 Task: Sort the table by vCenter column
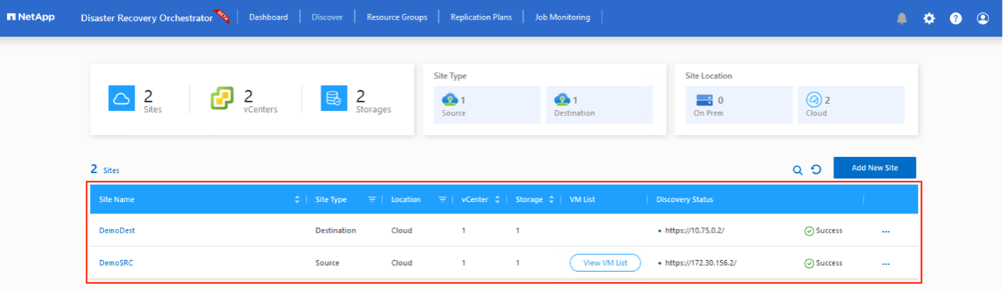(497, 199)
